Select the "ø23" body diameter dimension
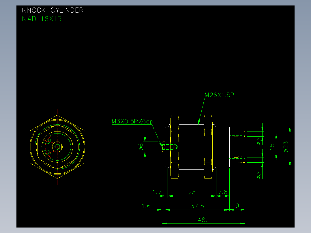Viewport: 311px width, 233px height. tap(286, 147)
